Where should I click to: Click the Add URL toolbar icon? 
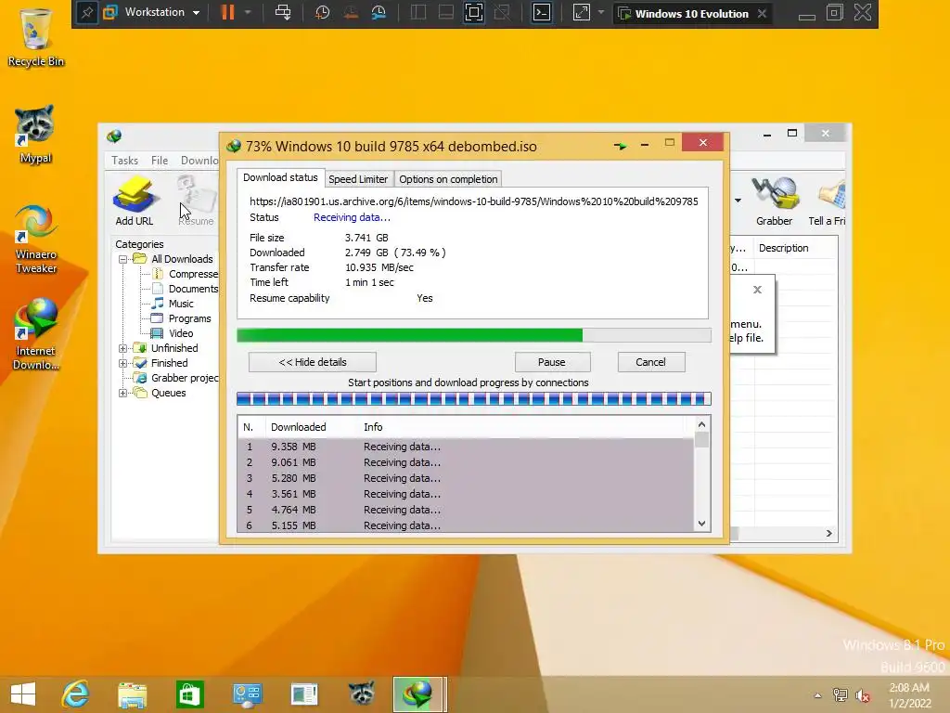pyautogui.click(x=135, y=201)
